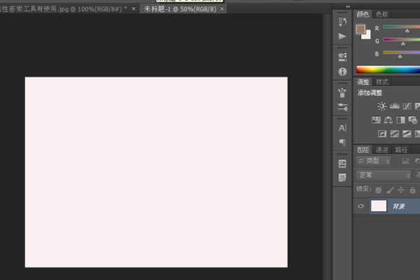This screenshot has height=280, width=420.
Task: Toggle lock position for the layer
Action: pos(401,190)
